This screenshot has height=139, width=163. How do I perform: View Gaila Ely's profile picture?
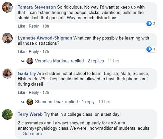[7, 73]
